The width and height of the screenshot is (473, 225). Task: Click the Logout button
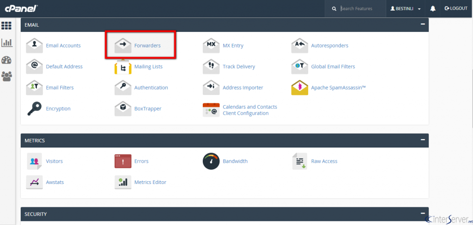pyautogui.click(x=456, y=9)
